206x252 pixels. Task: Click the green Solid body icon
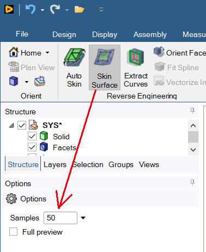44,136
